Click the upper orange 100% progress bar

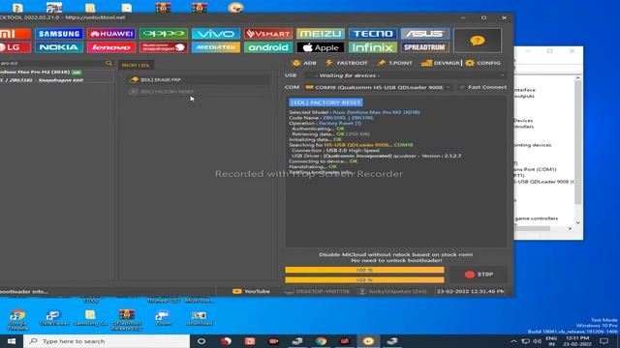364,270
